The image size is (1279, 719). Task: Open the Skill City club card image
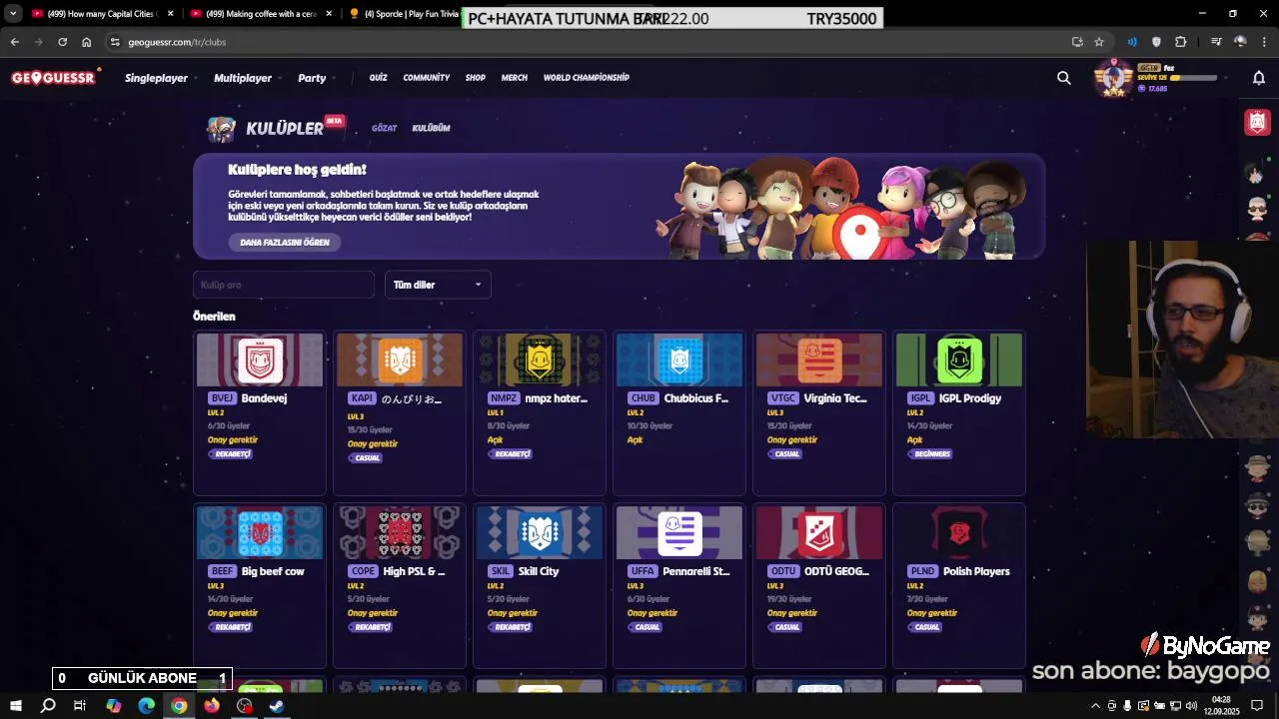point(540,532)
